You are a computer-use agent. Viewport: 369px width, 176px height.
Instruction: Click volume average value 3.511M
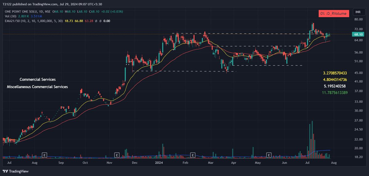pyautogui.click(x=36, y=16)
